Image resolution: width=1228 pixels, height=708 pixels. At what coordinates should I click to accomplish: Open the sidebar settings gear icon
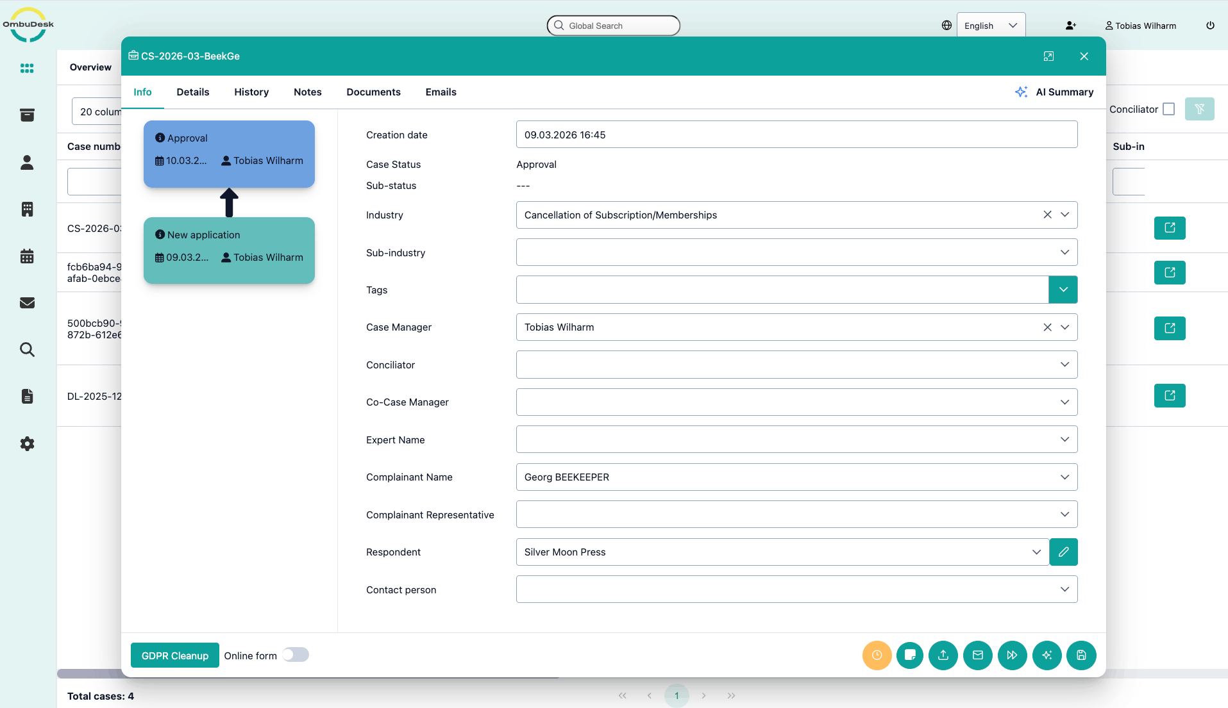click(x=27, y=443)
